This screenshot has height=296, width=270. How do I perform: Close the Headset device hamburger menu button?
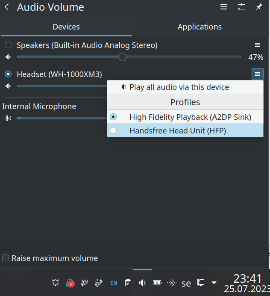click(x=258, y=74)
